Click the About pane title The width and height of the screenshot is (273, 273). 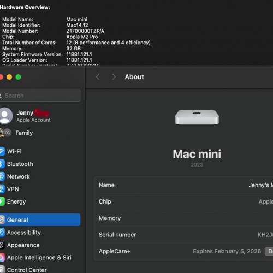point(134,77)
